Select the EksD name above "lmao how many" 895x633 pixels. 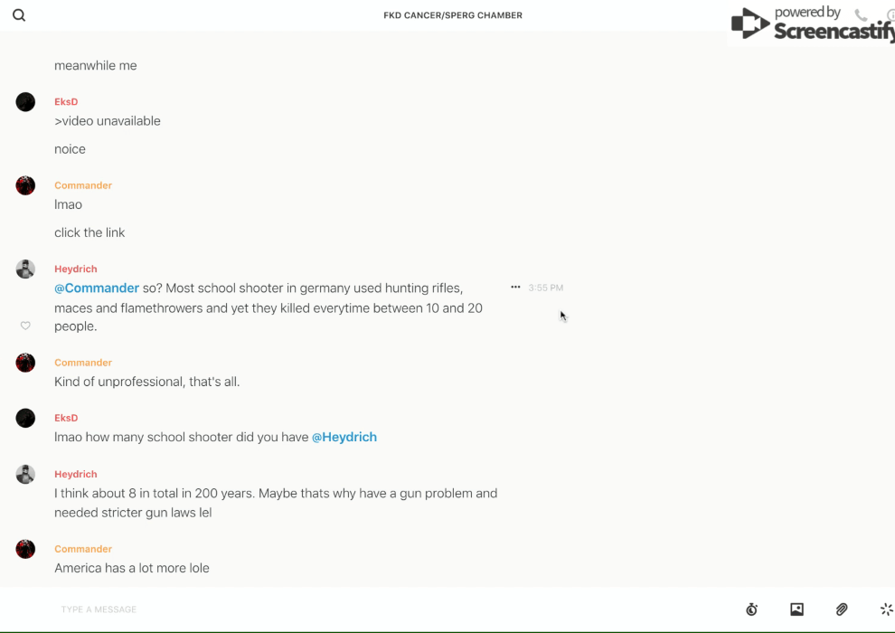click(66, 418)
